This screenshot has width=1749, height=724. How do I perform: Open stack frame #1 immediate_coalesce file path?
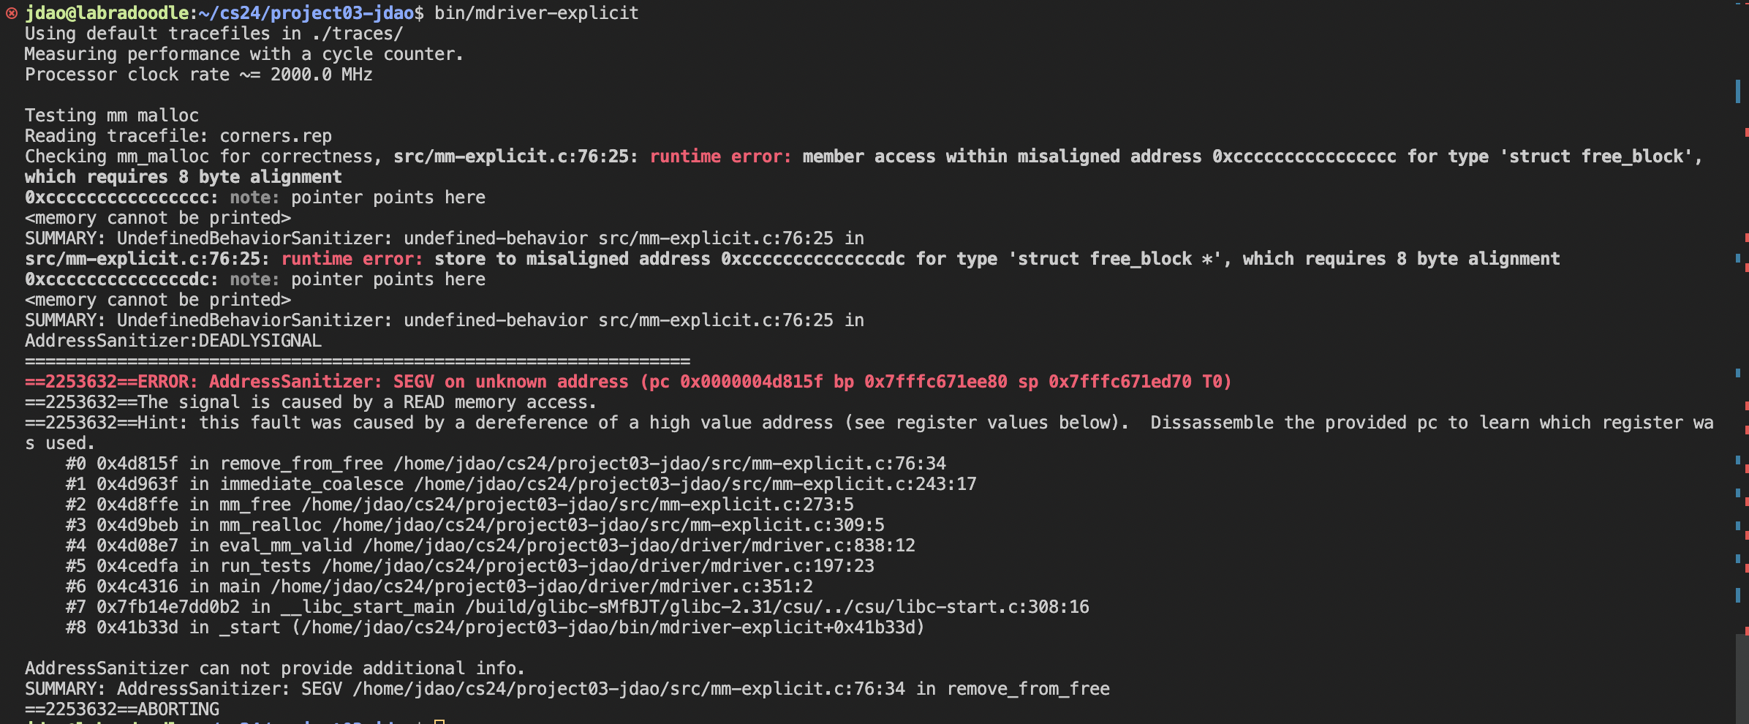pos(695,484)
